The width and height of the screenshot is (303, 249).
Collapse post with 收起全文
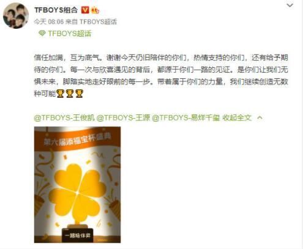coord(237,117)
